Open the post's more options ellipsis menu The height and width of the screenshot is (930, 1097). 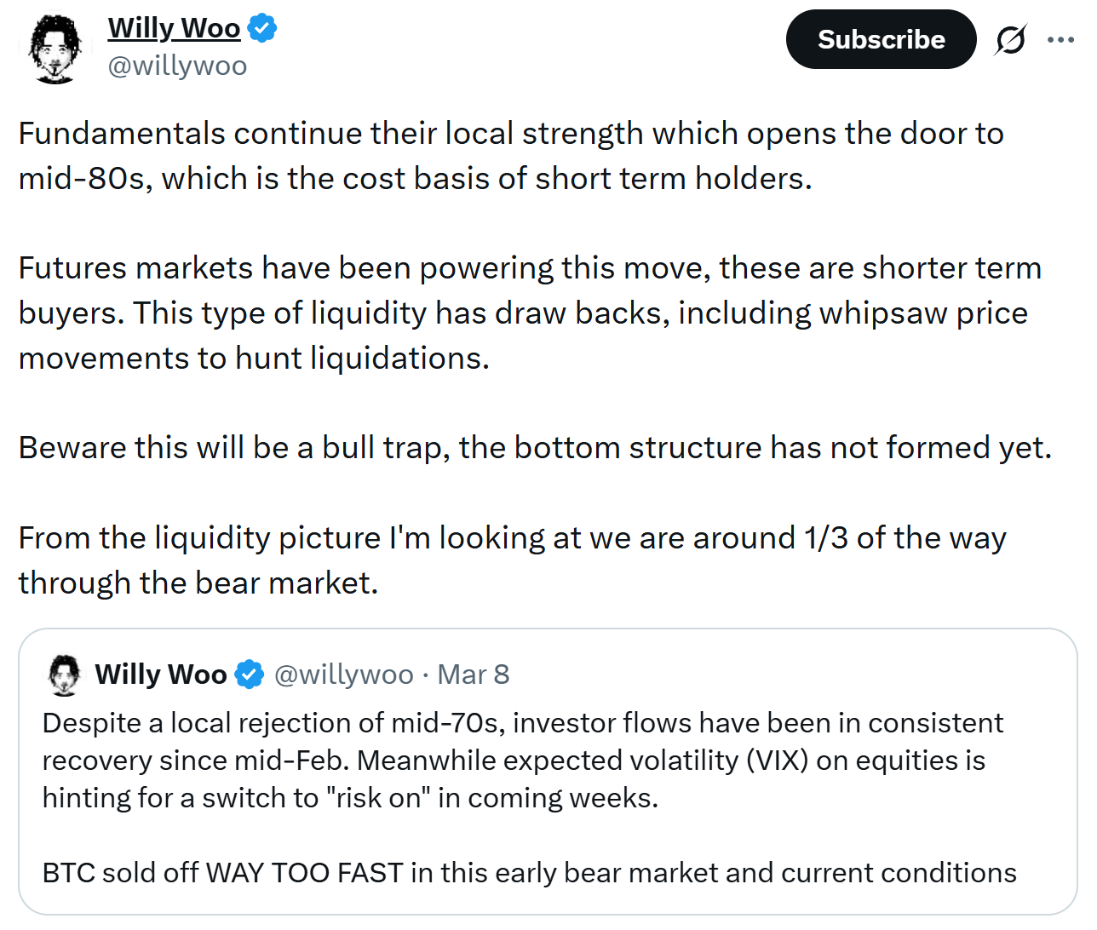click(x=1061, y=39)
